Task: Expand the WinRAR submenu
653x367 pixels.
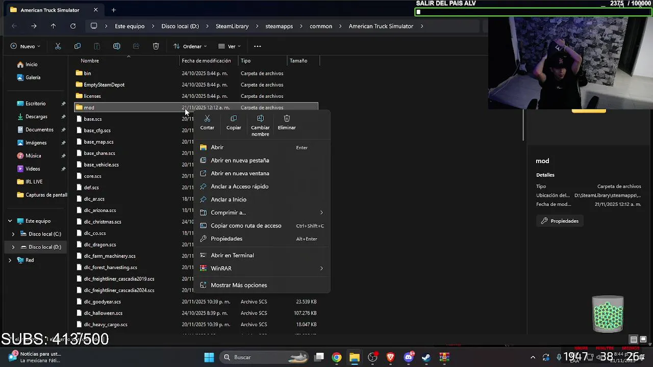Action: point(261,268)
